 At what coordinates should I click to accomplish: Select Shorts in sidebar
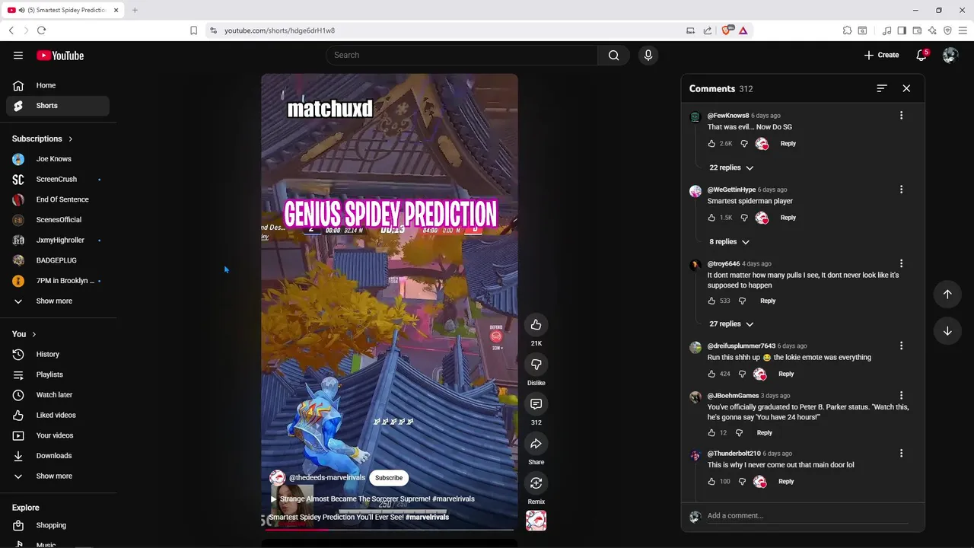point(58,106)
